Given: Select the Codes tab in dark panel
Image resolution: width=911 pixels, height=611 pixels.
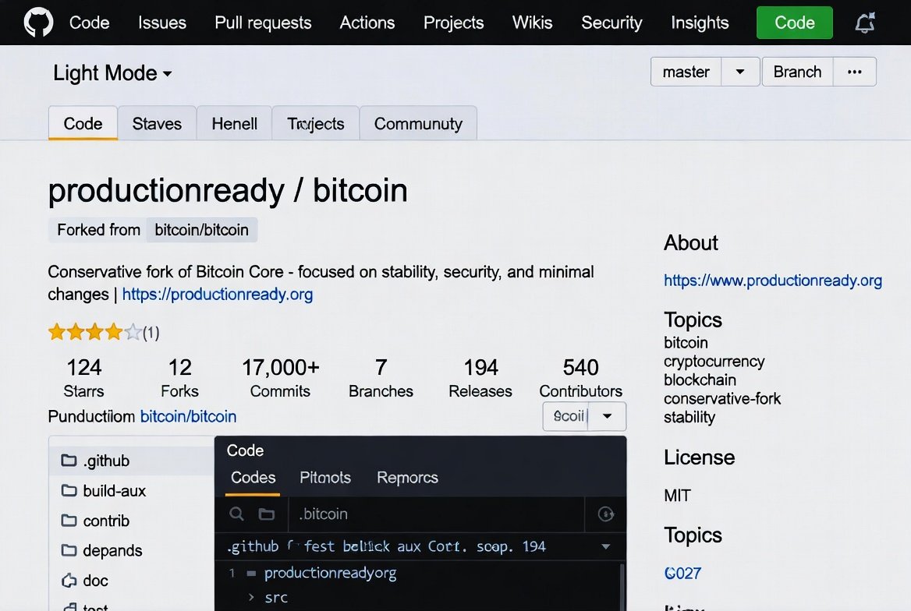Looking at the screenshot, I should (253, 478).
